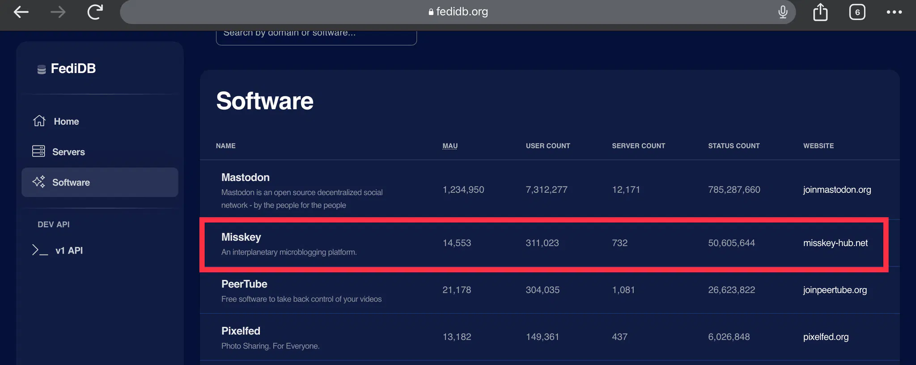916x365 pixels.
Task: Open Servers in the sidebar
Action: pyautogui.click(x=68, y=152)
